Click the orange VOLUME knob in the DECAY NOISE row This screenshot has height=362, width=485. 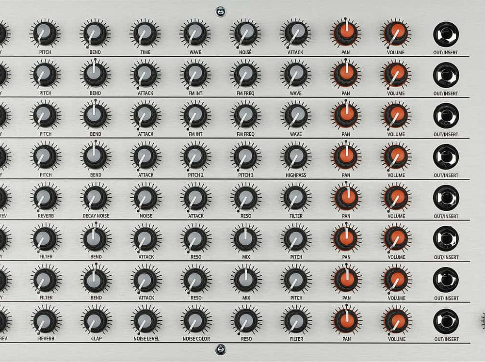pyautogui.click(x=396, y=197)
